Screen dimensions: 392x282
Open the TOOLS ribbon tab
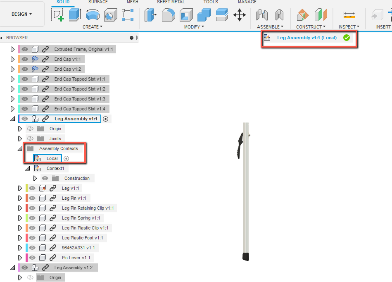pyautogui.click(x=211, y=2)
